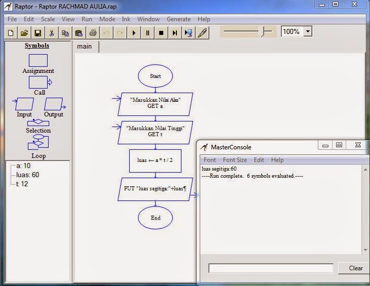Click 'luas segitiga:60' console output text
The height and width of the screenshot is (286, 370).
[219, 169]
